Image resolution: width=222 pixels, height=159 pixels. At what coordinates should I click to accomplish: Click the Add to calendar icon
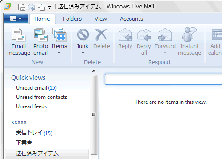click(217, 34)
